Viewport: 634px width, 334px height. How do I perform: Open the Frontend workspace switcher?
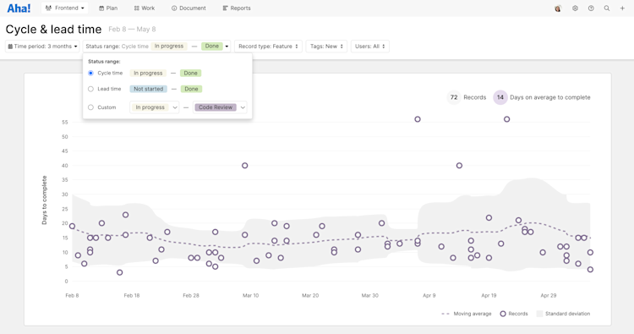point(65,8)
